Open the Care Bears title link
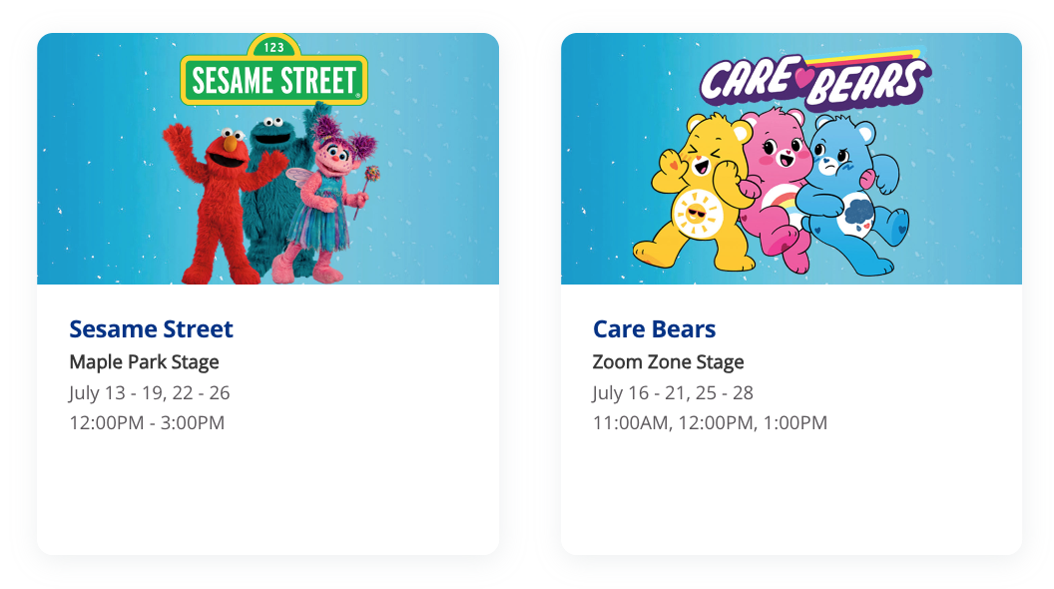 click(x=654, y=329)
